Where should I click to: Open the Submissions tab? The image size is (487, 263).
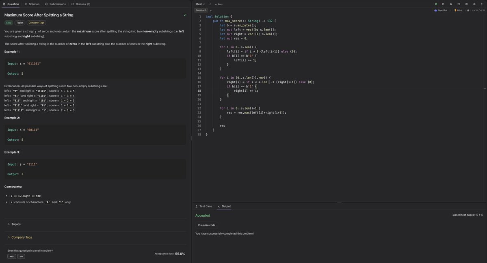[55, 4]
